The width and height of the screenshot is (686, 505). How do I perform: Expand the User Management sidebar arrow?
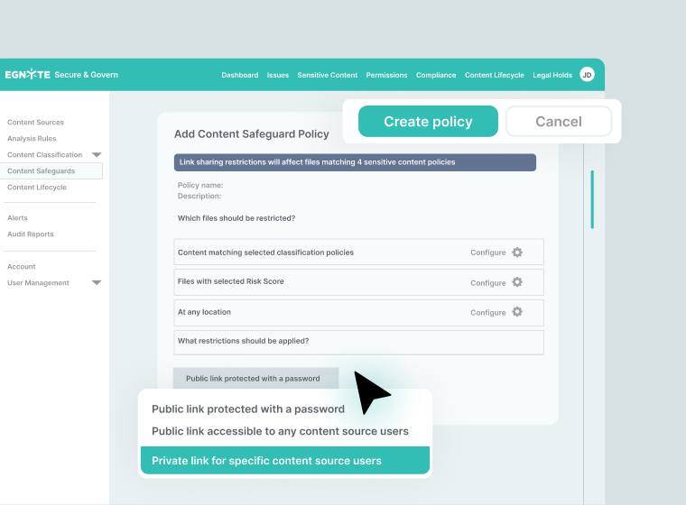tap(97, 283)
